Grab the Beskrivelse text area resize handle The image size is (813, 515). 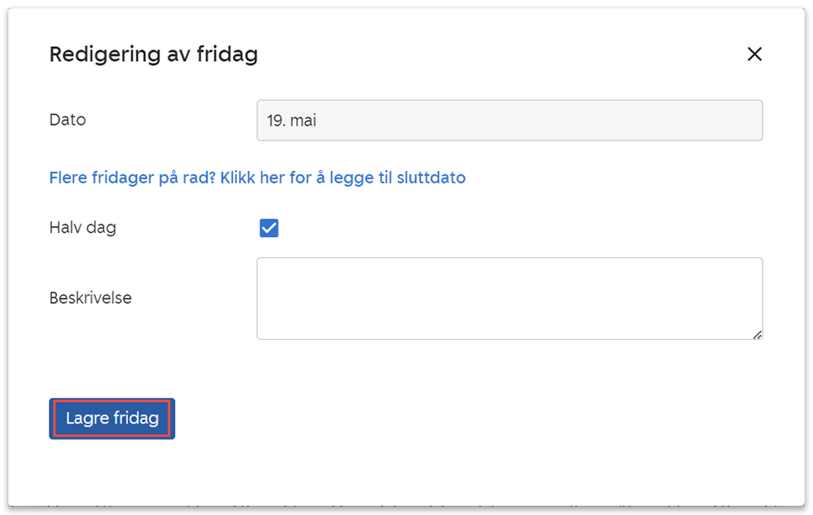point(757,334)
